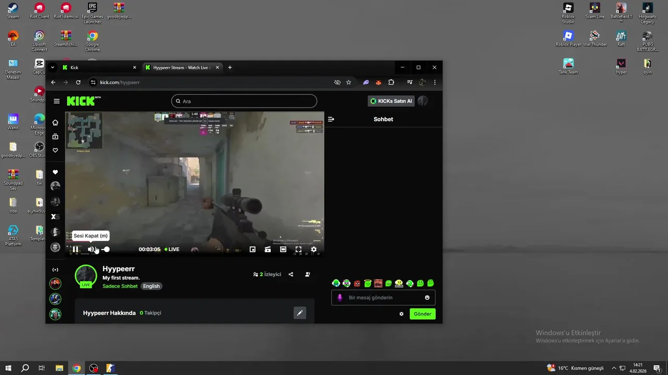Click the broadcast recommended icon in sidebar
Image resolution: width=668 pixels, height=375 pixels.
(x=55, y=270)
